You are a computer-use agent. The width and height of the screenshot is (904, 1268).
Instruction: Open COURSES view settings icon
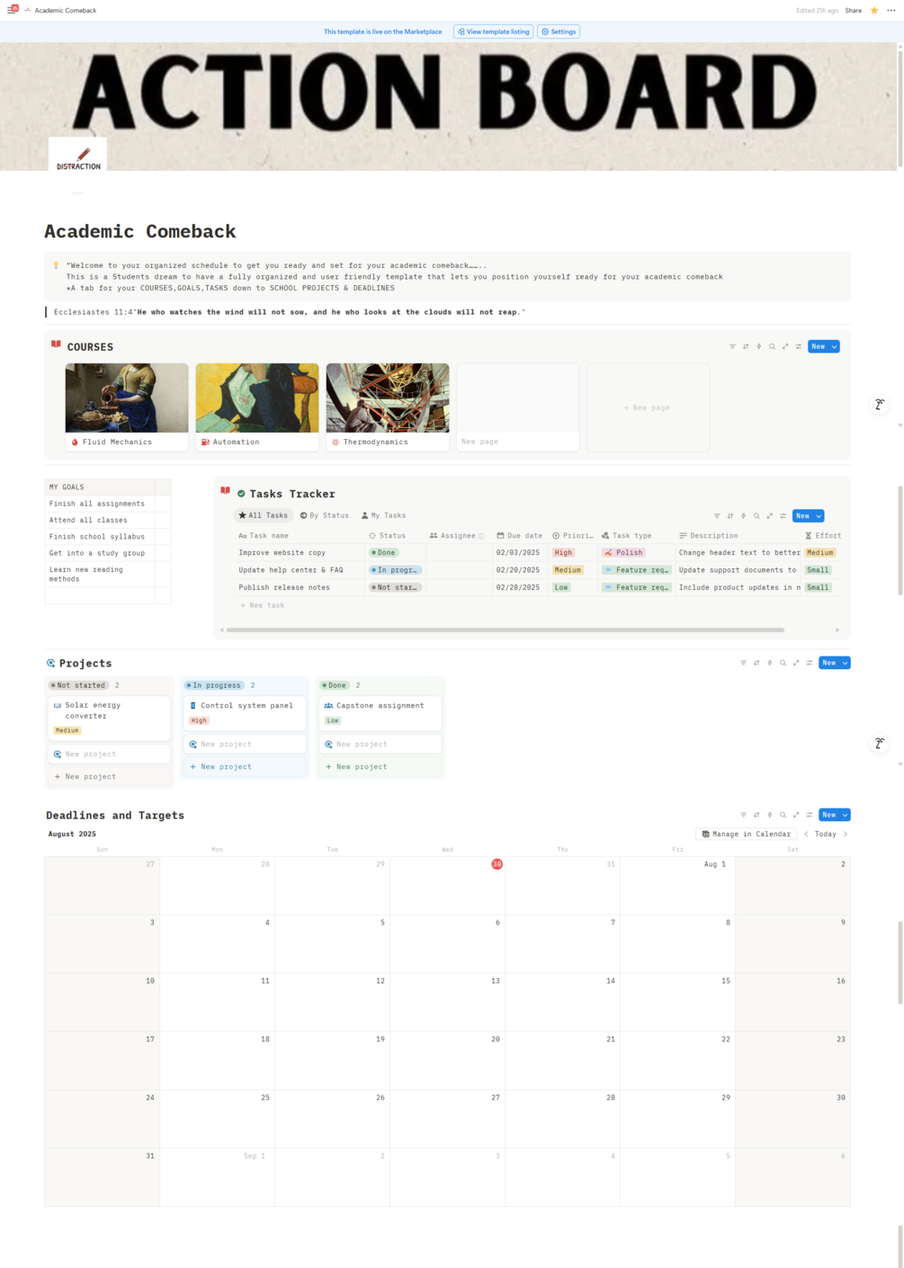(x=798, y=346)
